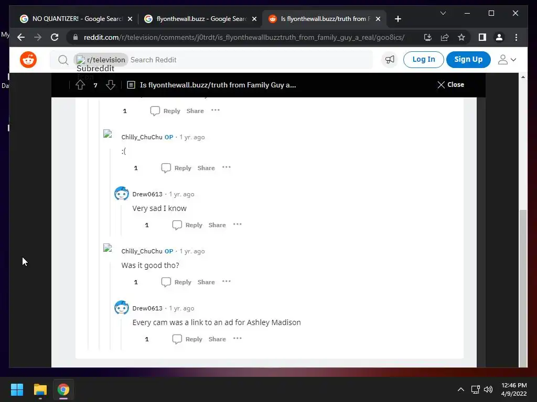
Task: Click the search magnifier icon
Action: pyautogui.click(x=63, y=60)
